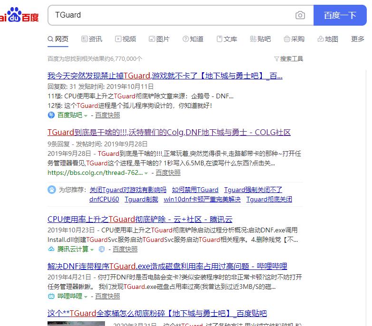
Task: Open 百度快照 for the 腾讯云 result
Action: coord(125,249)
